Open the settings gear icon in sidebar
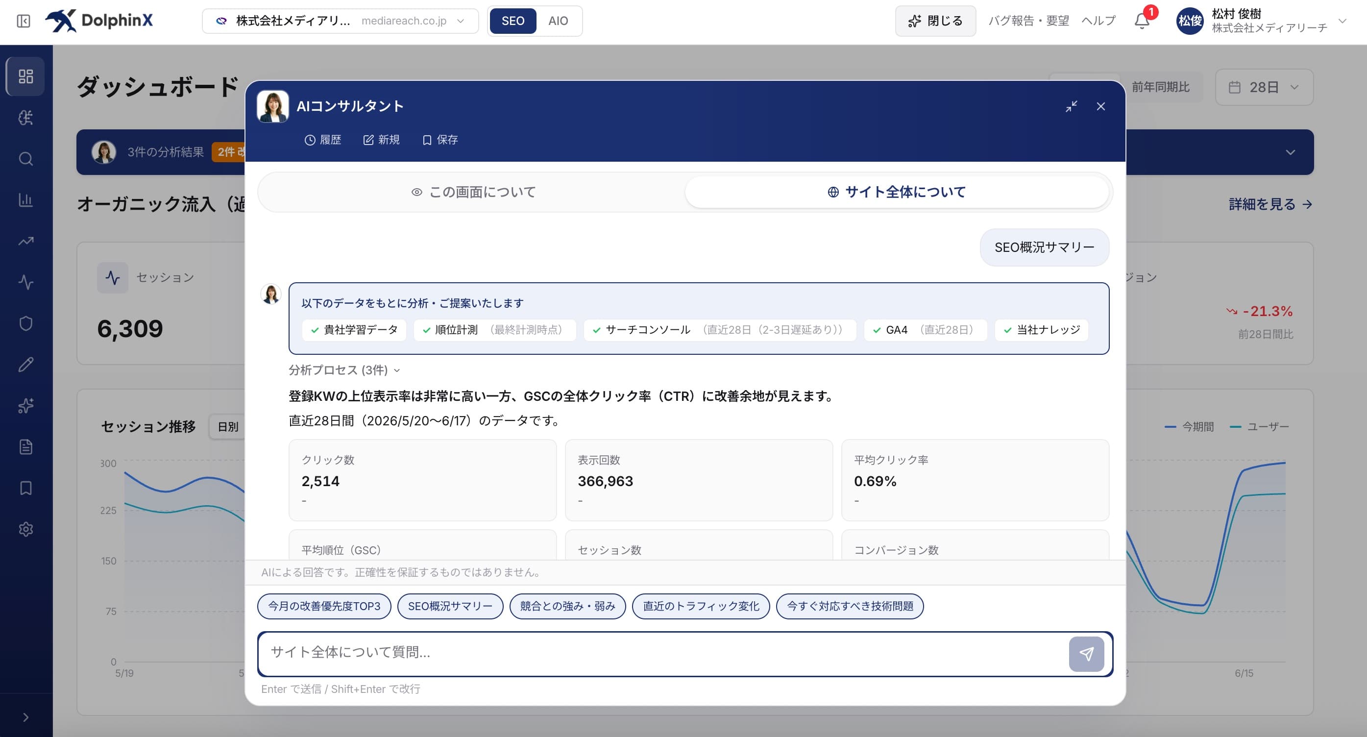1367x737 pixels. pos(25,529)
